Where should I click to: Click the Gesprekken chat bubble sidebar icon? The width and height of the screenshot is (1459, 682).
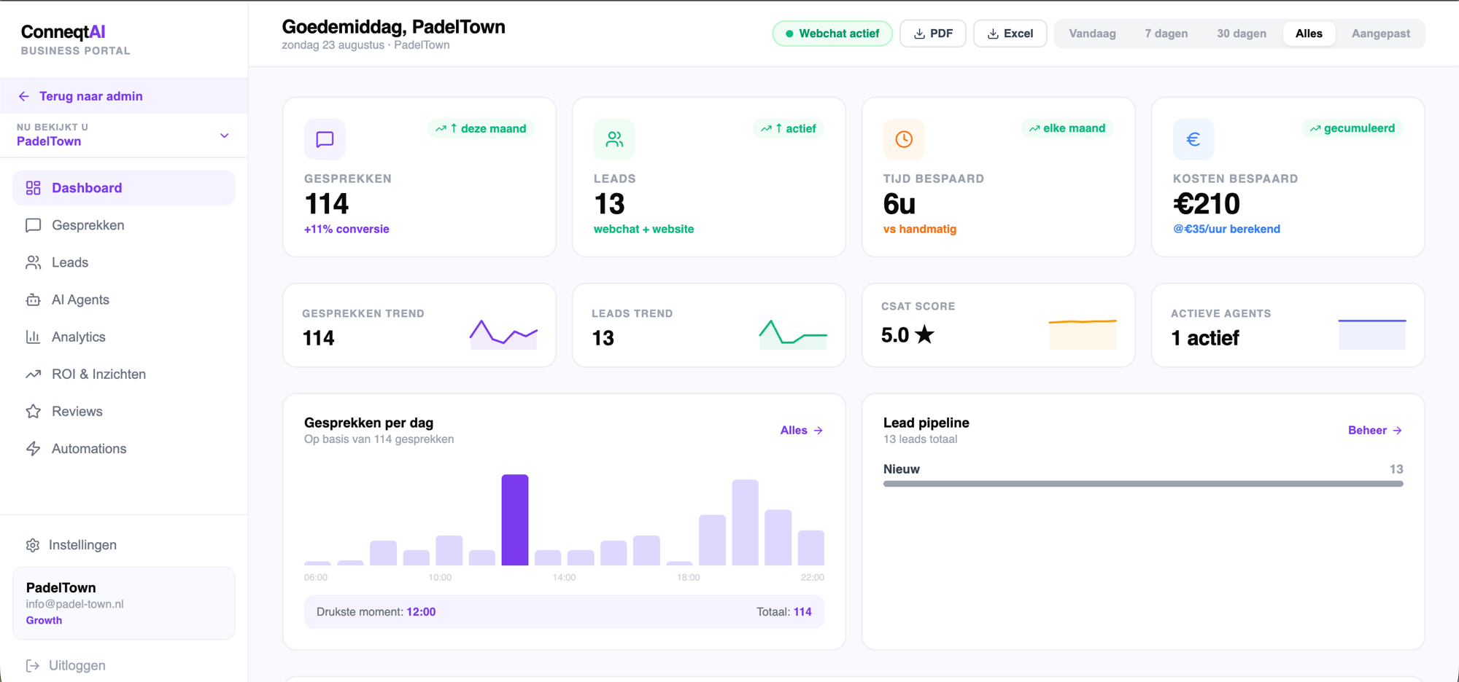click(x=33, y=225)
